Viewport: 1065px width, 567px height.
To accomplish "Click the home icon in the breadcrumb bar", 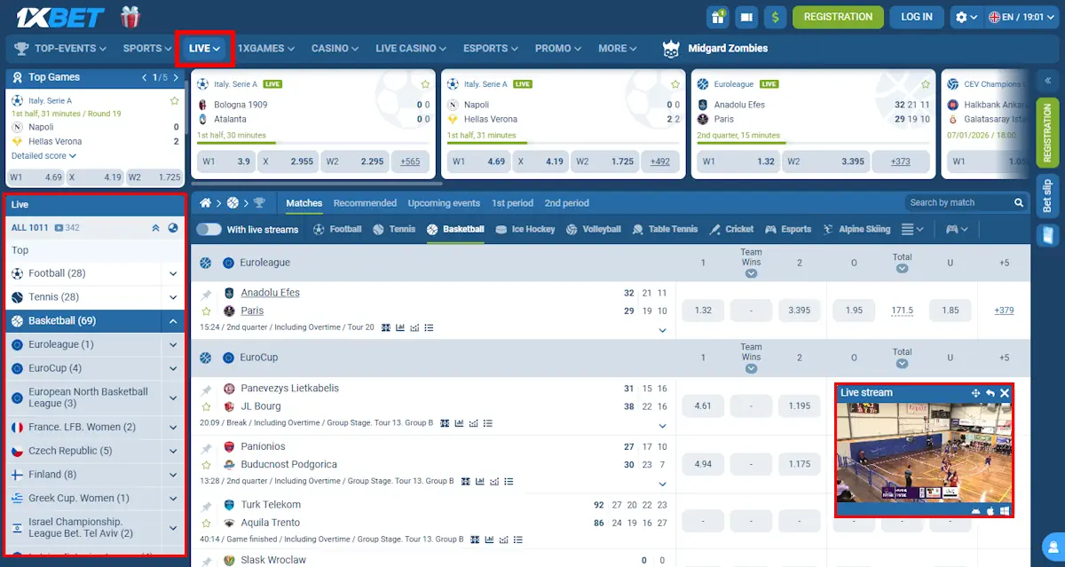I will pyautogui.click(x=205, y=203).
